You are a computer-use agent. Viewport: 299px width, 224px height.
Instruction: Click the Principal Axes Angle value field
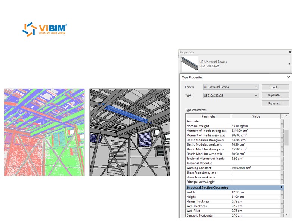tap(256, 182)
